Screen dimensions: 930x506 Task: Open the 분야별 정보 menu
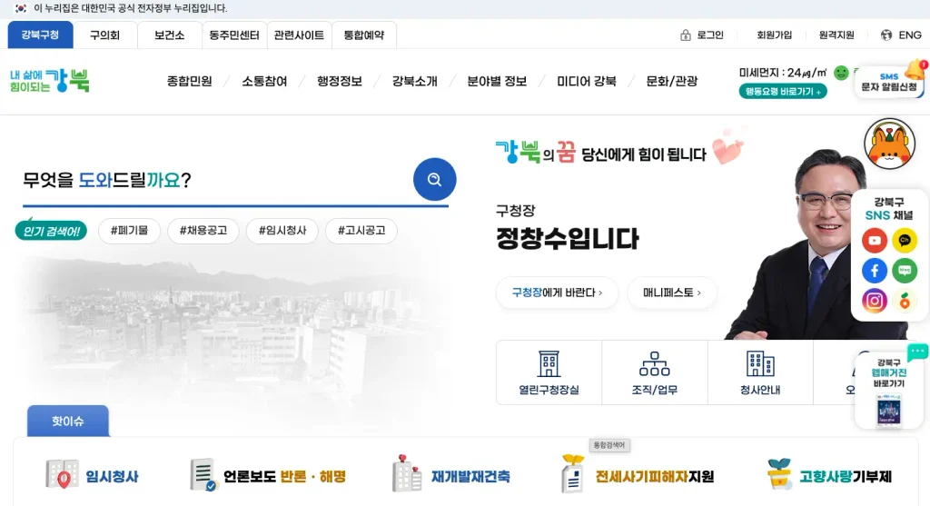(x=497, y=81)
